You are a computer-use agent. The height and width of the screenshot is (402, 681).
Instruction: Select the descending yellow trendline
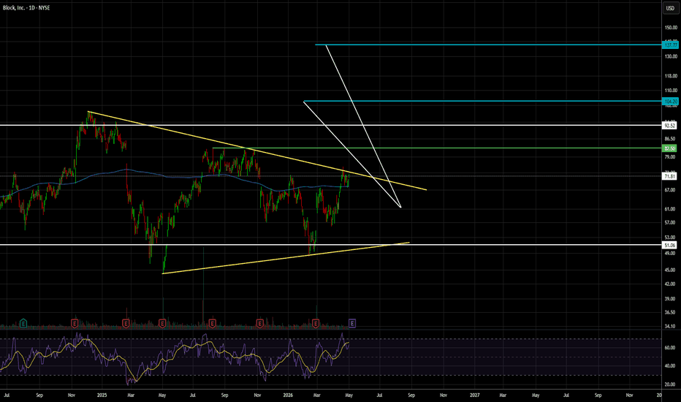[257, 151]
